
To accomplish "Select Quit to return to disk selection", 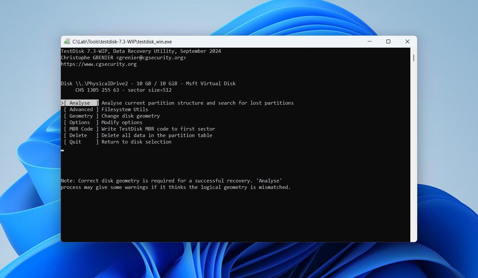I will [81, 142].
